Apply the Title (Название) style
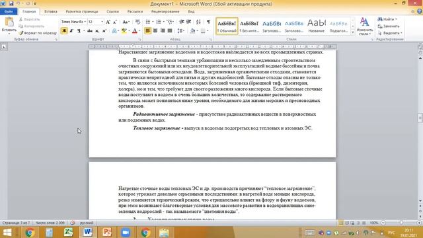The width and height of the screenshot is (423, 238). (x=317, y=26)
